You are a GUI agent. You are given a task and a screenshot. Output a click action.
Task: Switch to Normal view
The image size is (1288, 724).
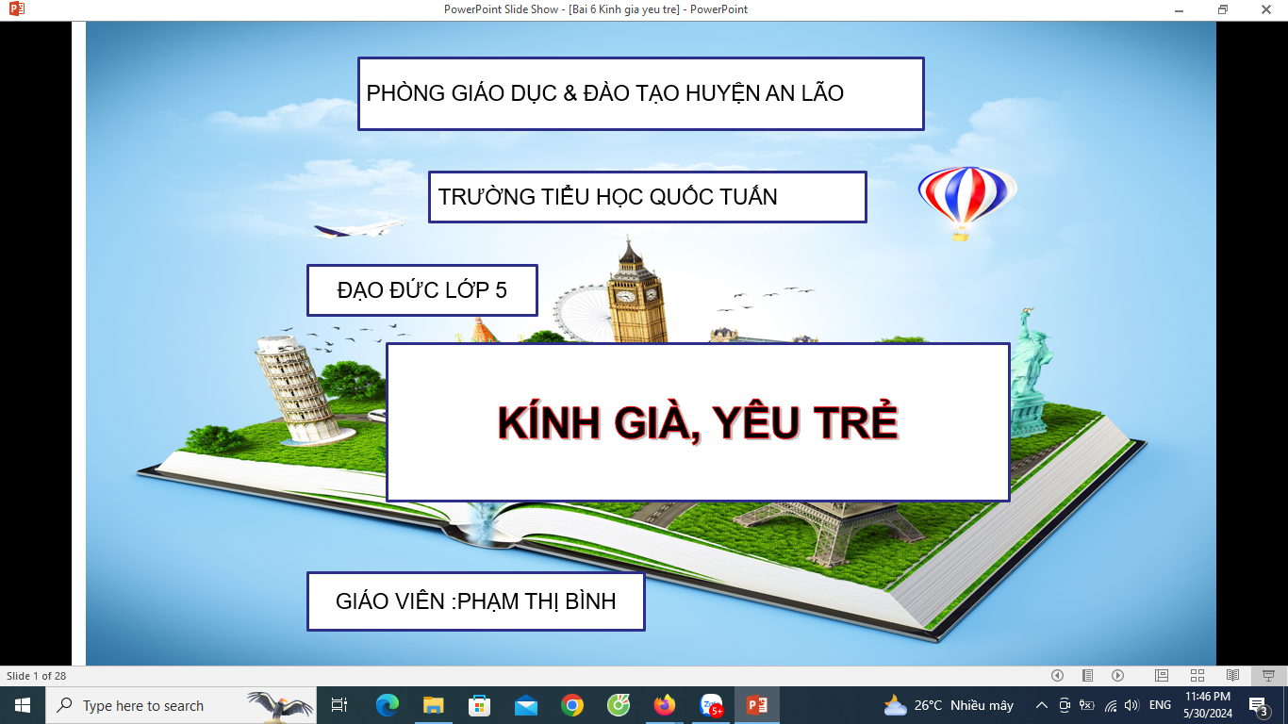1162,675
